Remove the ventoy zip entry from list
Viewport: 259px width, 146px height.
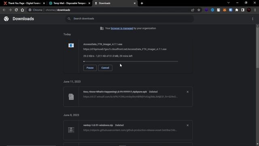pos(187,125)
